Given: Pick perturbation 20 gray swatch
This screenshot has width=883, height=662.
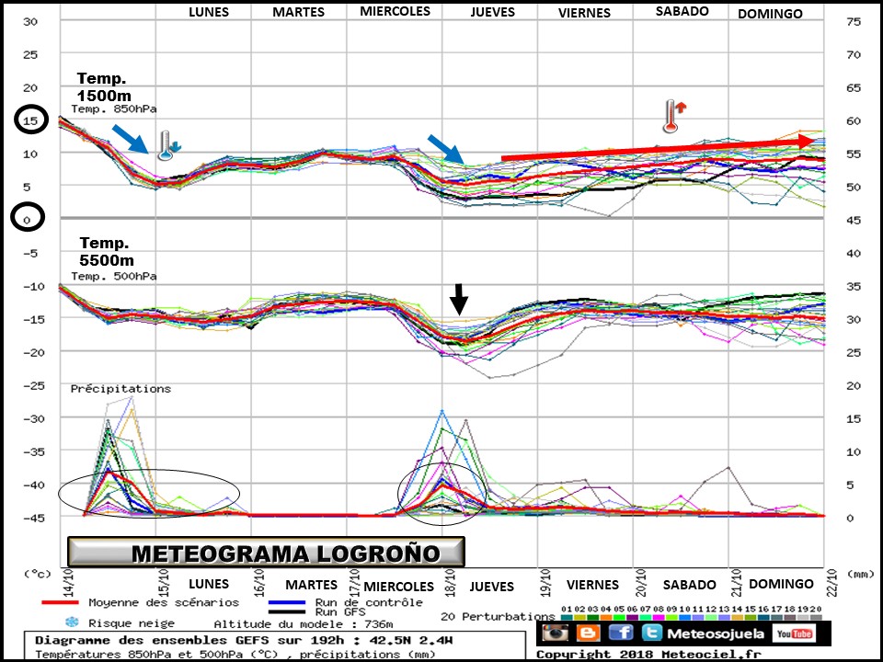Looking at the screenshot, I should click(816, 618).
